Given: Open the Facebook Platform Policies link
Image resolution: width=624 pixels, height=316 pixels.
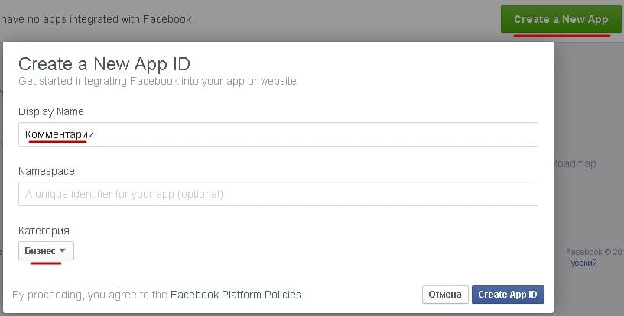Looking at the screenshot, I should 236,295.
